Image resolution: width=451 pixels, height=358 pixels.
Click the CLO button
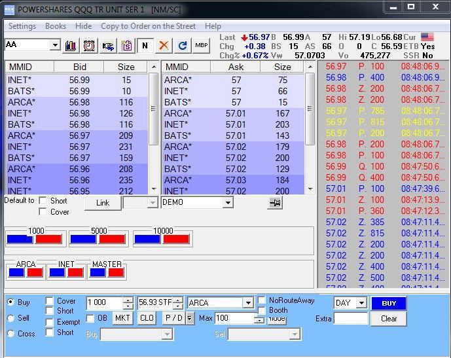(147, 318)
